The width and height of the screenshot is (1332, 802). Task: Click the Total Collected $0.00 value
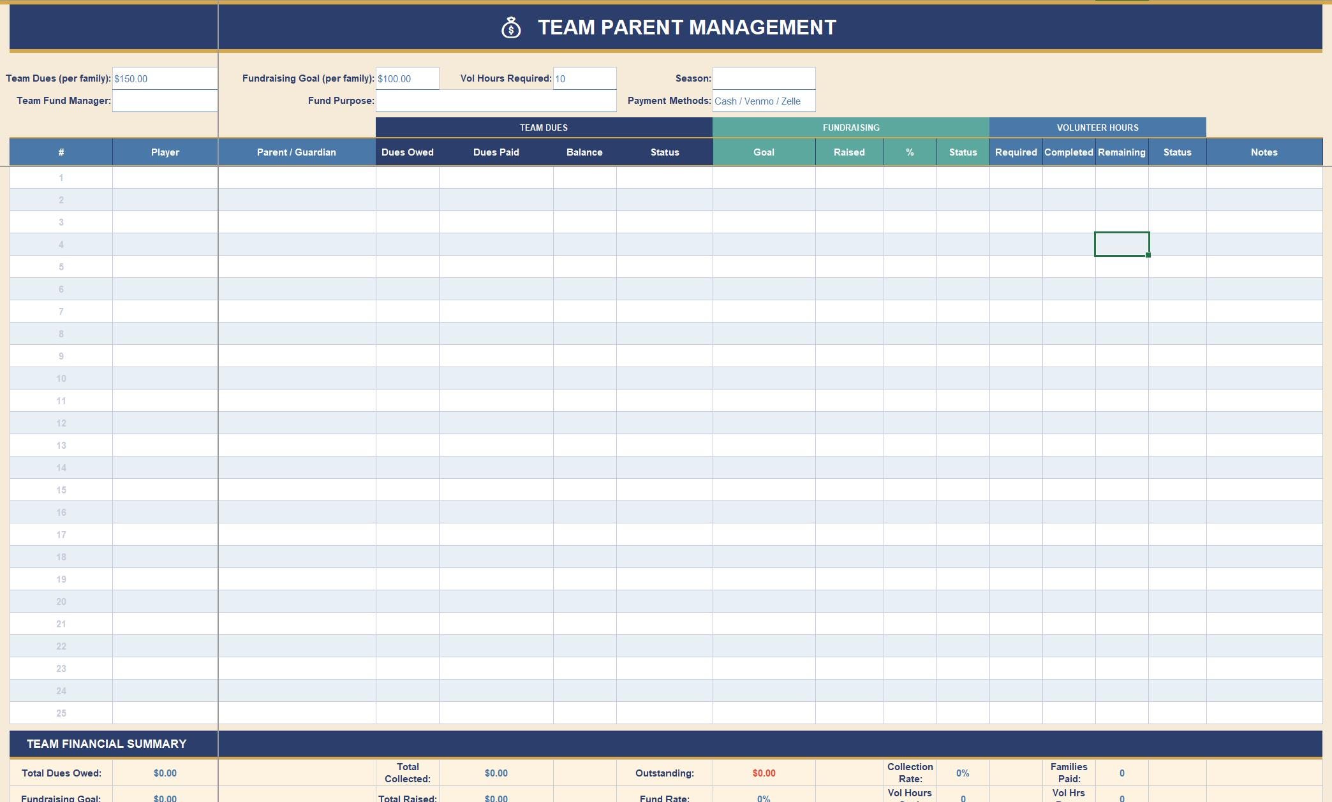click(496, 773)
